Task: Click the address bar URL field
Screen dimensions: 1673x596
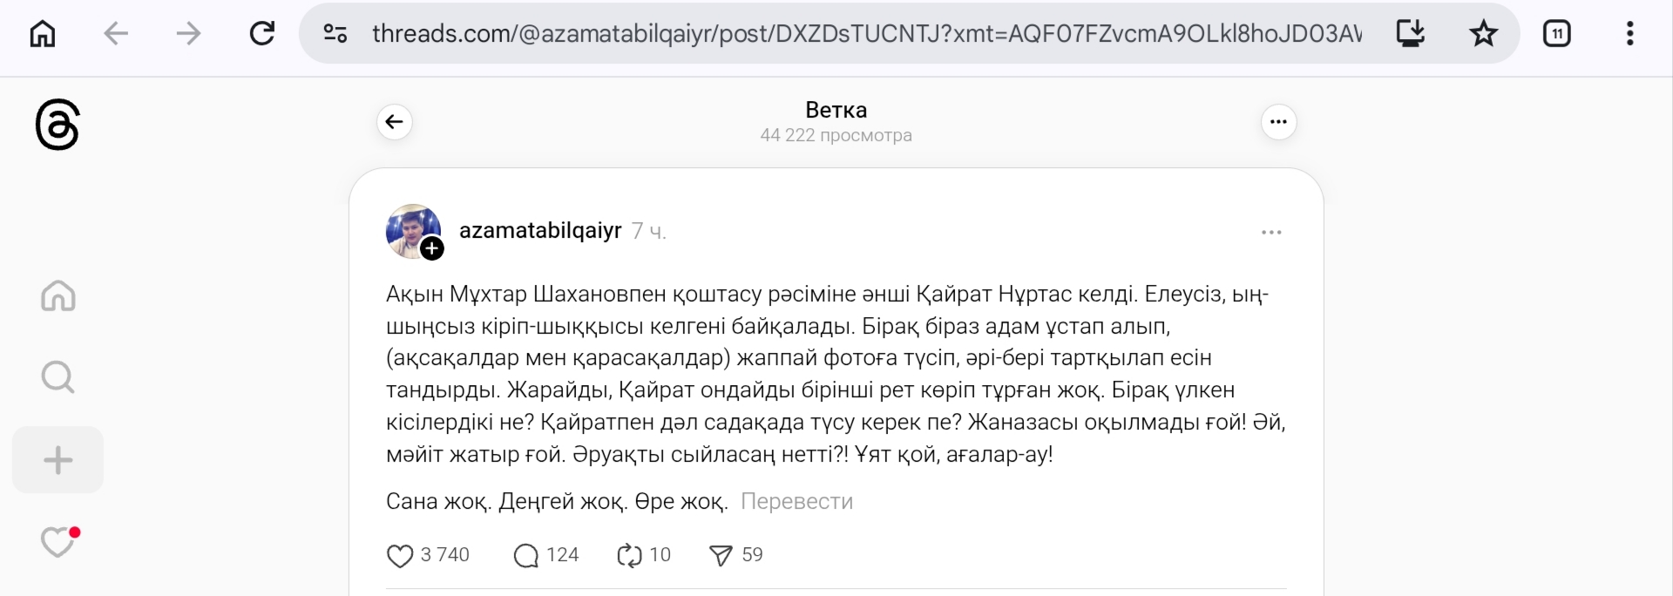Action: tap(863, 34)
